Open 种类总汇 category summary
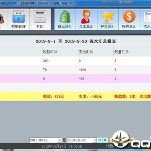Image resolution: width=151 pixels, height=151 pixels. [x=108, y=19]
